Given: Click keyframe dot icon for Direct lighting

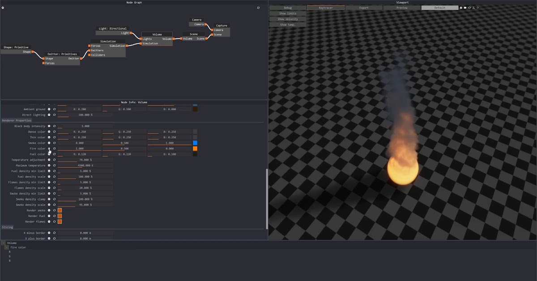Looking at the screenshot, I should (x=49, y=115).
